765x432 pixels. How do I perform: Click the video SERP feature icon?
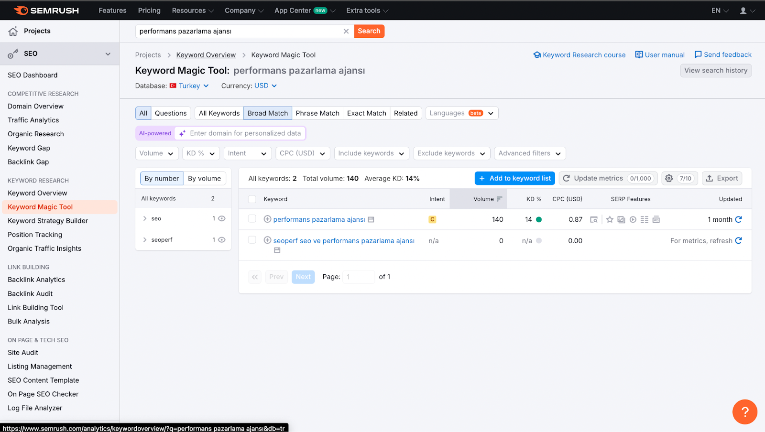(633, 220)
